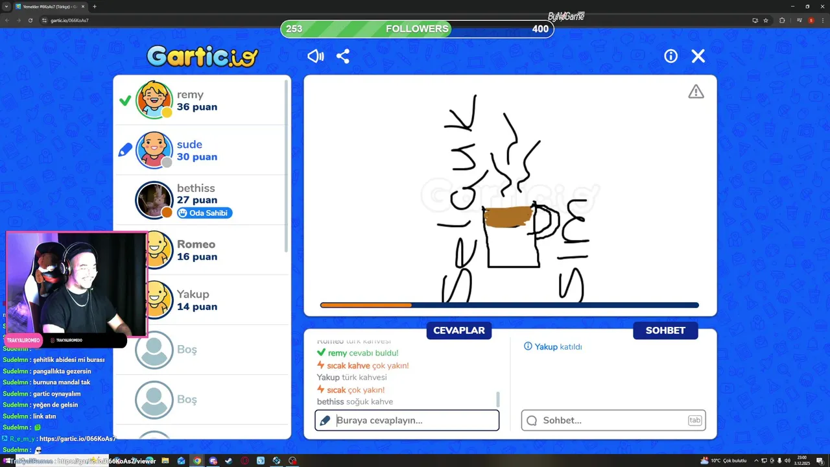Click the 'Yakup türk kahvesi' answer
The height and width of the screenshot is (467, 830).
pyautogui.click(x=351, y=377)
